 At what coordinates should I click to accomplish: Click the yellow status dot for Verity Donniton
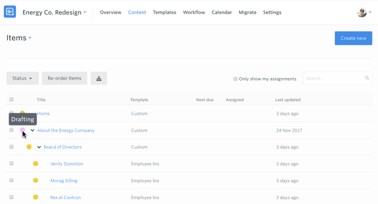(36, 164)
